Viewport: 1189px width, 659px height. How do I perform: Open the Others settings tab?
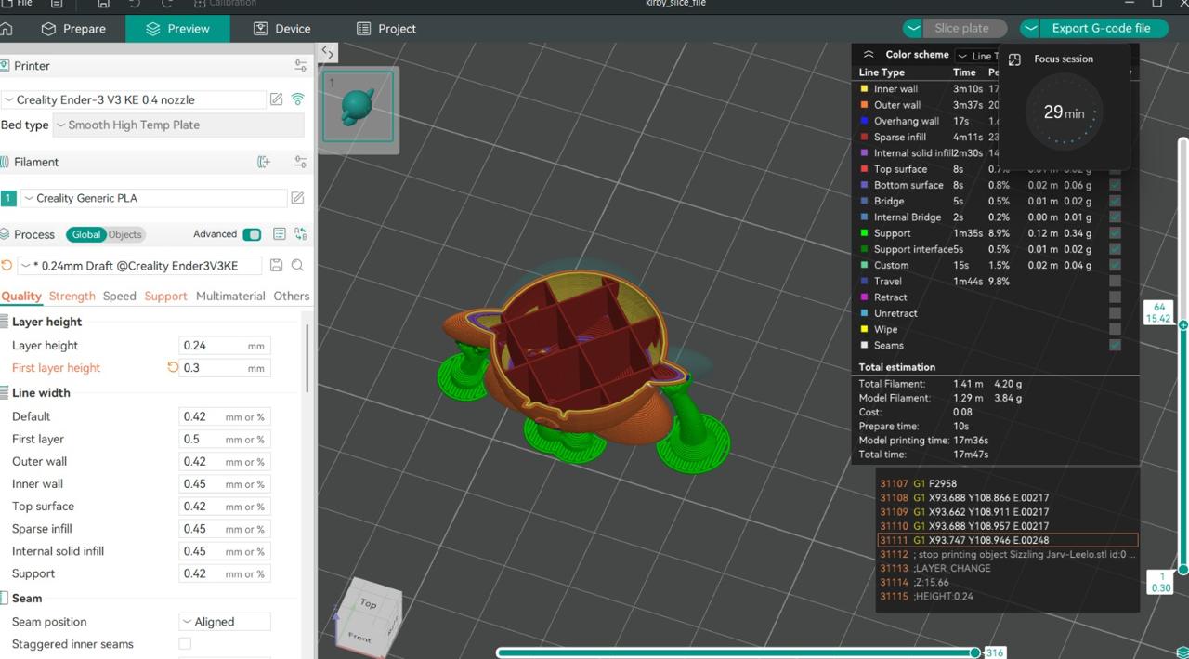click(x=292, y=296)
